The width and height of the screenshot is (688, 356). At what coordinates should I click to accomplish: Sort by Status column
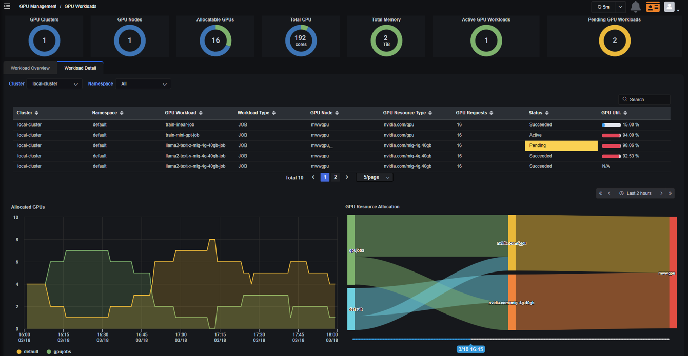547,113
